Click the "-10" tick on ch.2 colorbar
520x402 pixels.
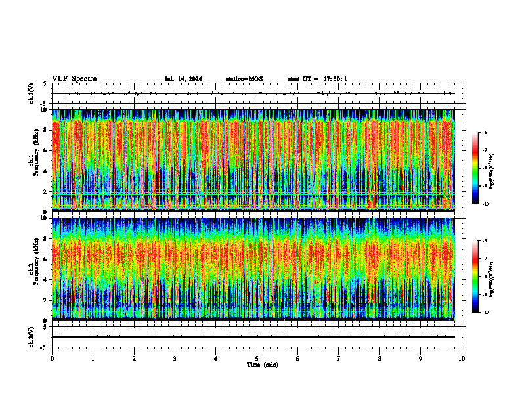[x=485, y=313]
